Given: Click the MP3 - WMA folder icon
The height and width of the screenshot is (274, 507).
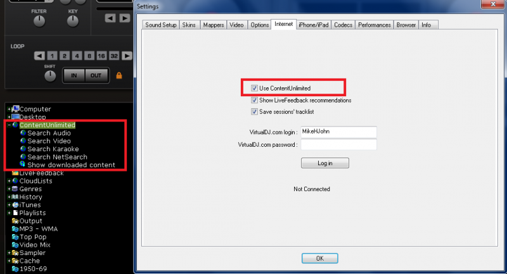Looking at the screenshot, I should coord(15,229).
